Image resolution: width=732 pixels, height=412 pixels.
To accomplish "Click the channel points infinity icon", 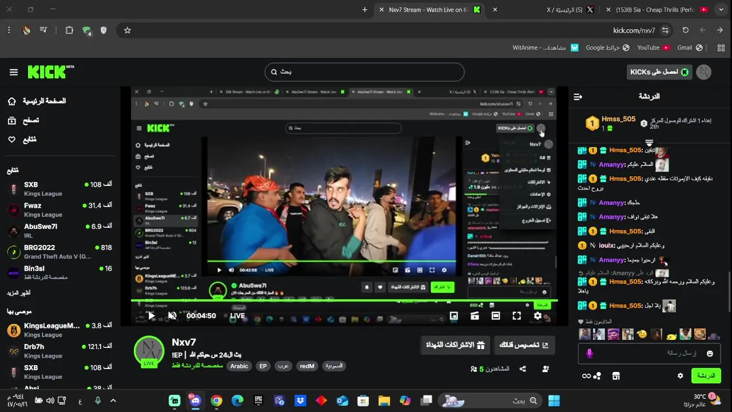I will click(586, 376).
